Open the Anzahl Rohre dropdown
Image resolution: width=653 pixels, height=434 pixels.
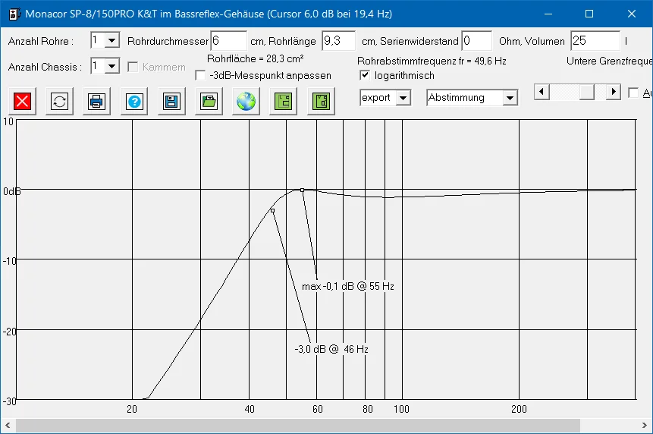point(111,41)
